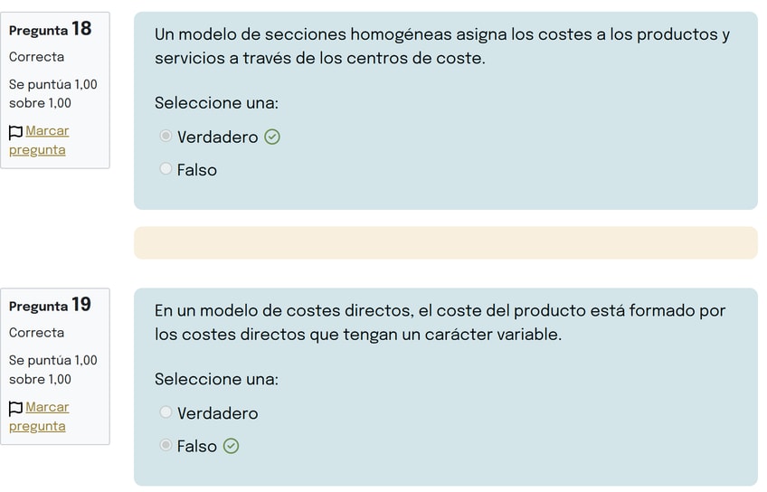Click the empty beige feedback box

coord(445,242)
